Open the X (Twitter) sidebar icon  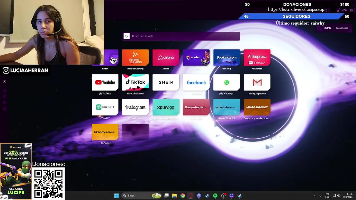pyautogui.click(x=4, y=81)
